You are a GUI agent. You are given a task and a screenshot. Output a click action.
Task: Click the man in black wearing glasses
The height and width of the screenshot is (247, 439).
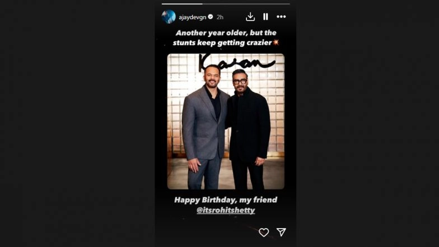(249, 129)
